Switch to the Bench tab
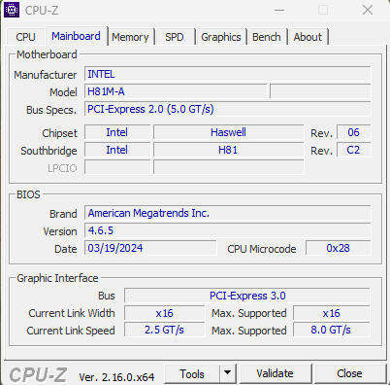The height and width of the screenshot is (385, 390). (267, 37)
